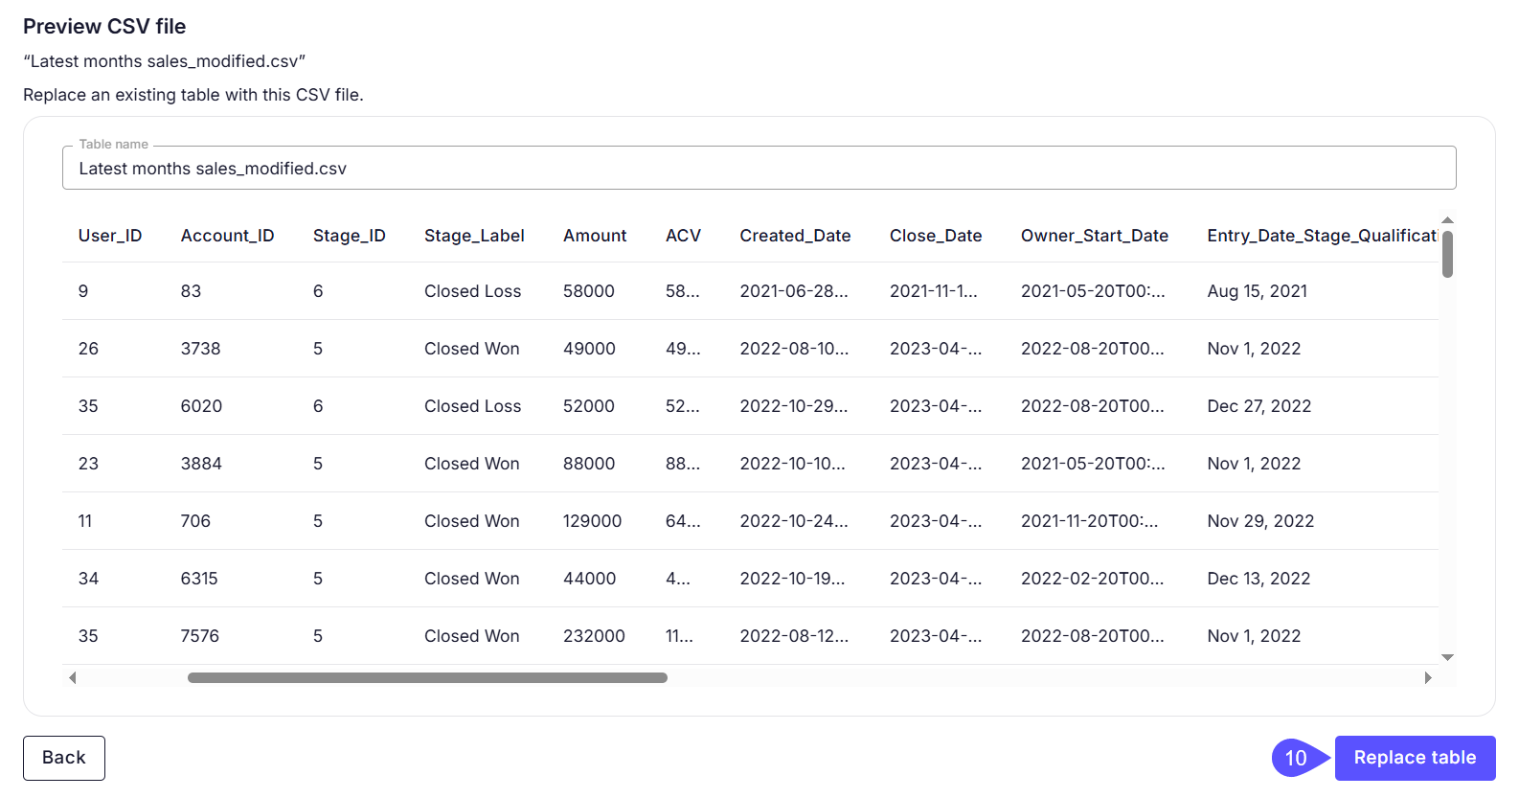Edit the Table name input field
The height and width of the screenshot is (798, 1519).
tap(759, 168)
